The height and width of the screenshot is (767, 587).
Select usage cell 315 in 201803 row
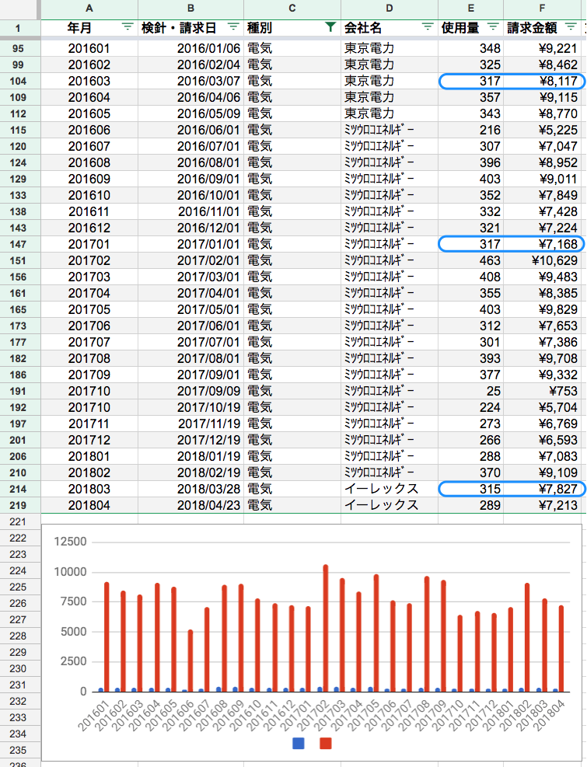click(470, 489)
